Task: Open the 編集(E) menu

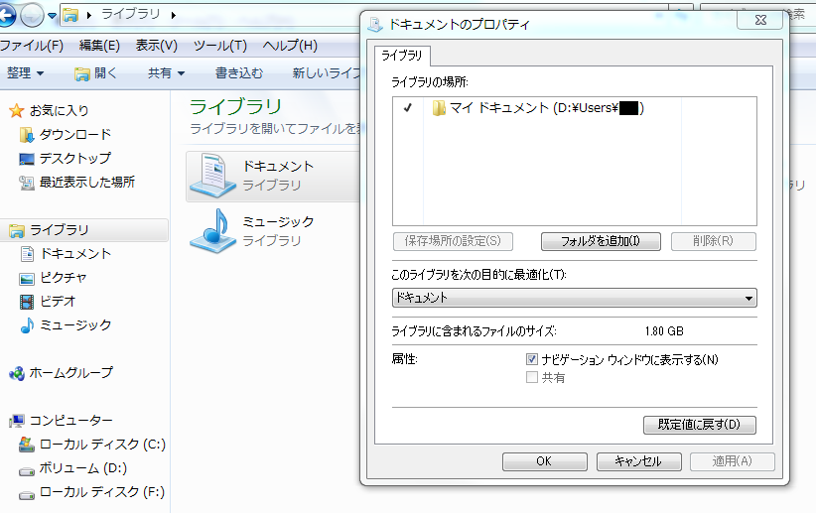Action: click(x=99, y=46)
